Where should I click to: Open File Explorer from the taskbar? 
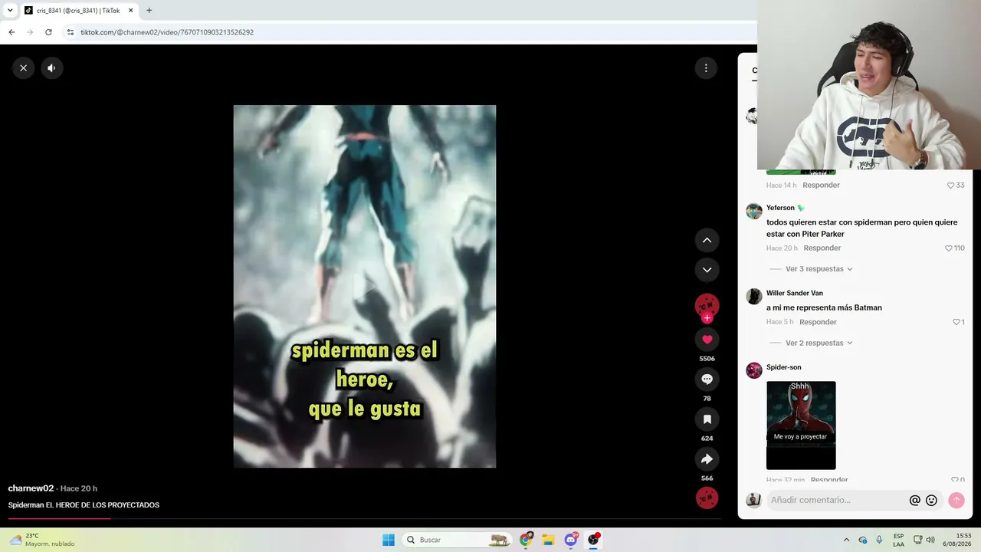(548, 540)
